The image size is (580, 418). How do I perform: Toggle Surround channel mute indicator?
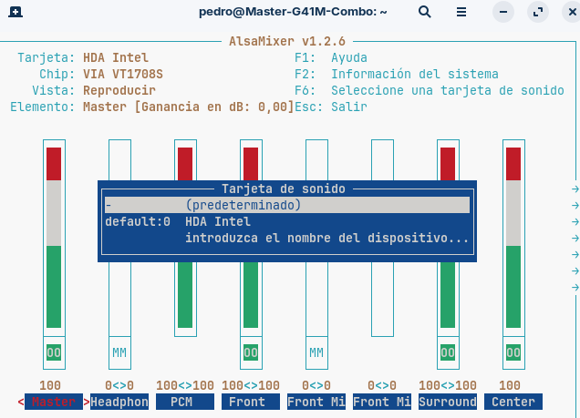[x=448, y=352]
